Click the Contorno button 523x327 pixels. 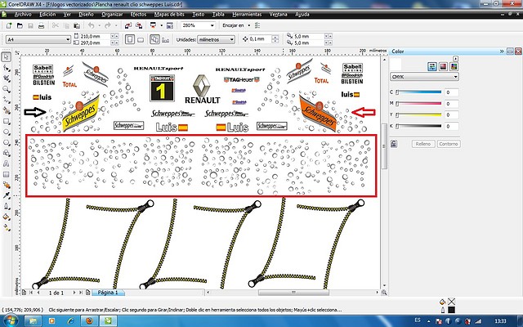coord(449,144)
